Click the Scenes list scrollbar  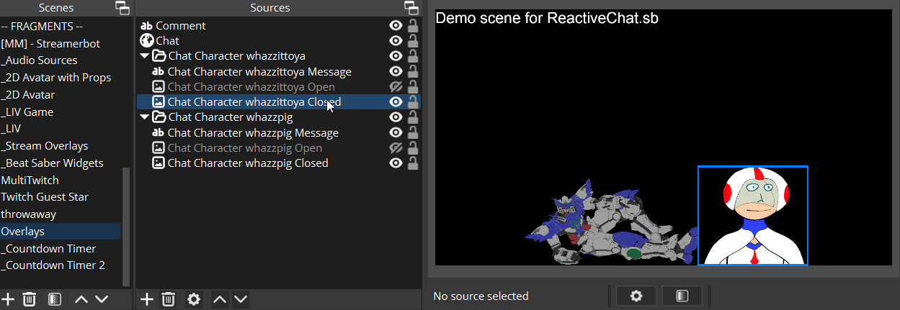click(x=127, y=227)
